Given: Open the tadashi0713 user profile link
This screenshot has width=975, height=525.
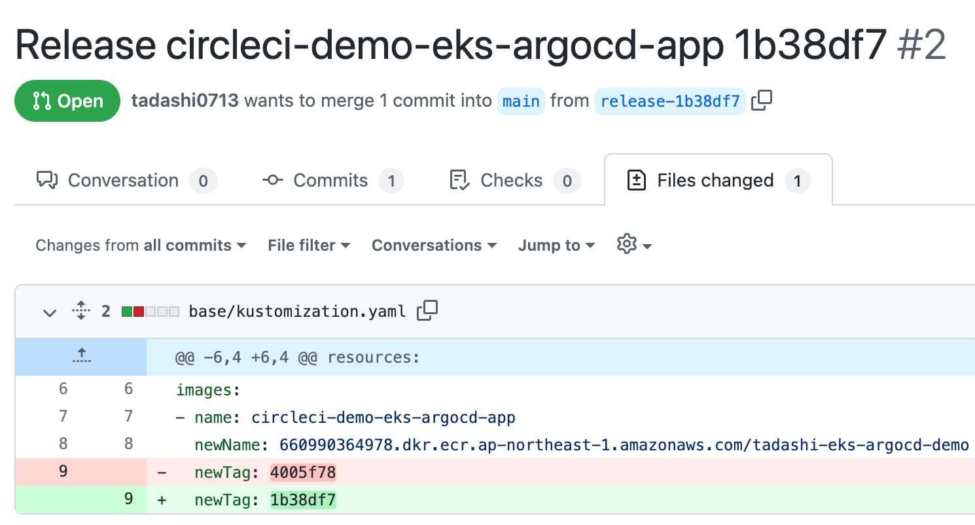Looking at the screenshot, I should click(185, 101).
